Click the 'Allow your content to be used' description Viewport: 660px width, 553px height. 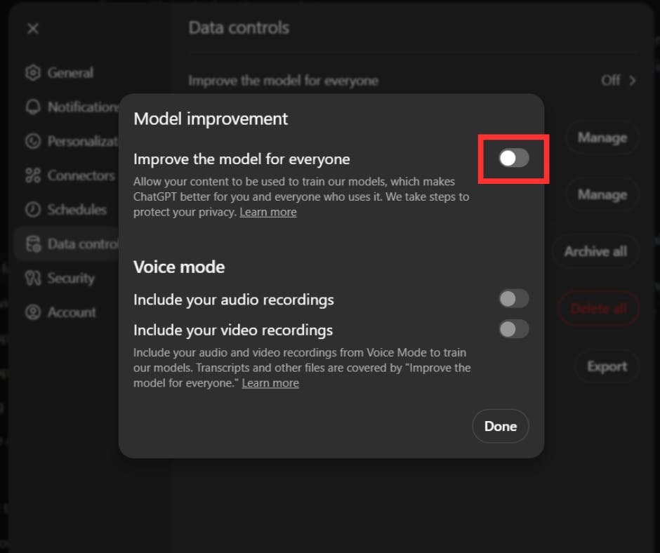tap(301, 196)
